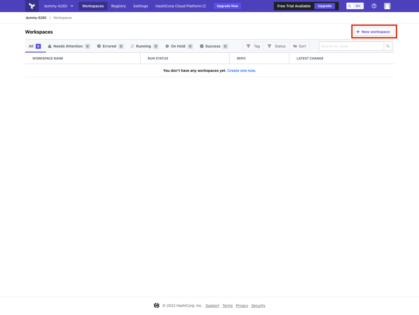Select the Success filter tab

(x=214, y=46)
